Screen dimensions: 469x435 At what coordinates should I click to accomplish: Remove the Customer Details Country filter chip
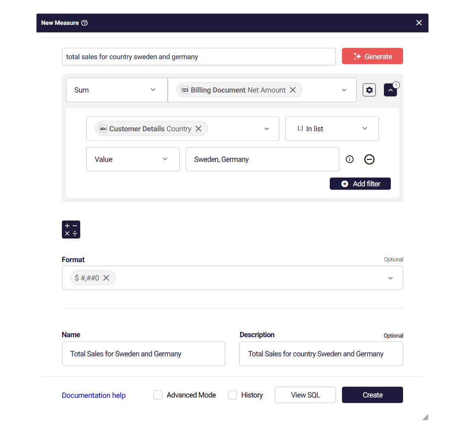click(x=198, y=128)
